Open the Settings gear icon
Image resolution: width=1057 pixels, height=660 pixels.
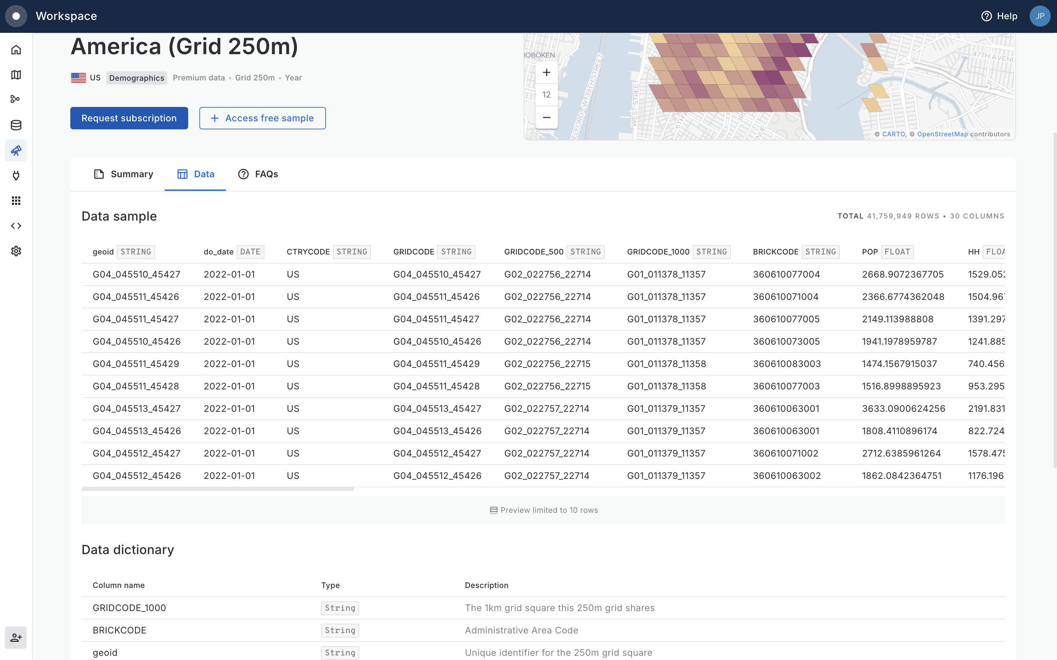tap(16, 251)
